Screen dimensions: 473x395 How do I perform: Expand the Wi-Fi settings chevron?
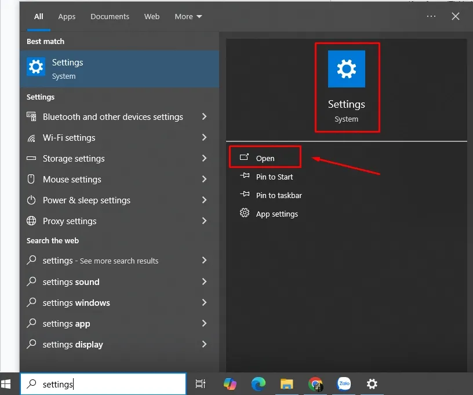click(204, 138)
